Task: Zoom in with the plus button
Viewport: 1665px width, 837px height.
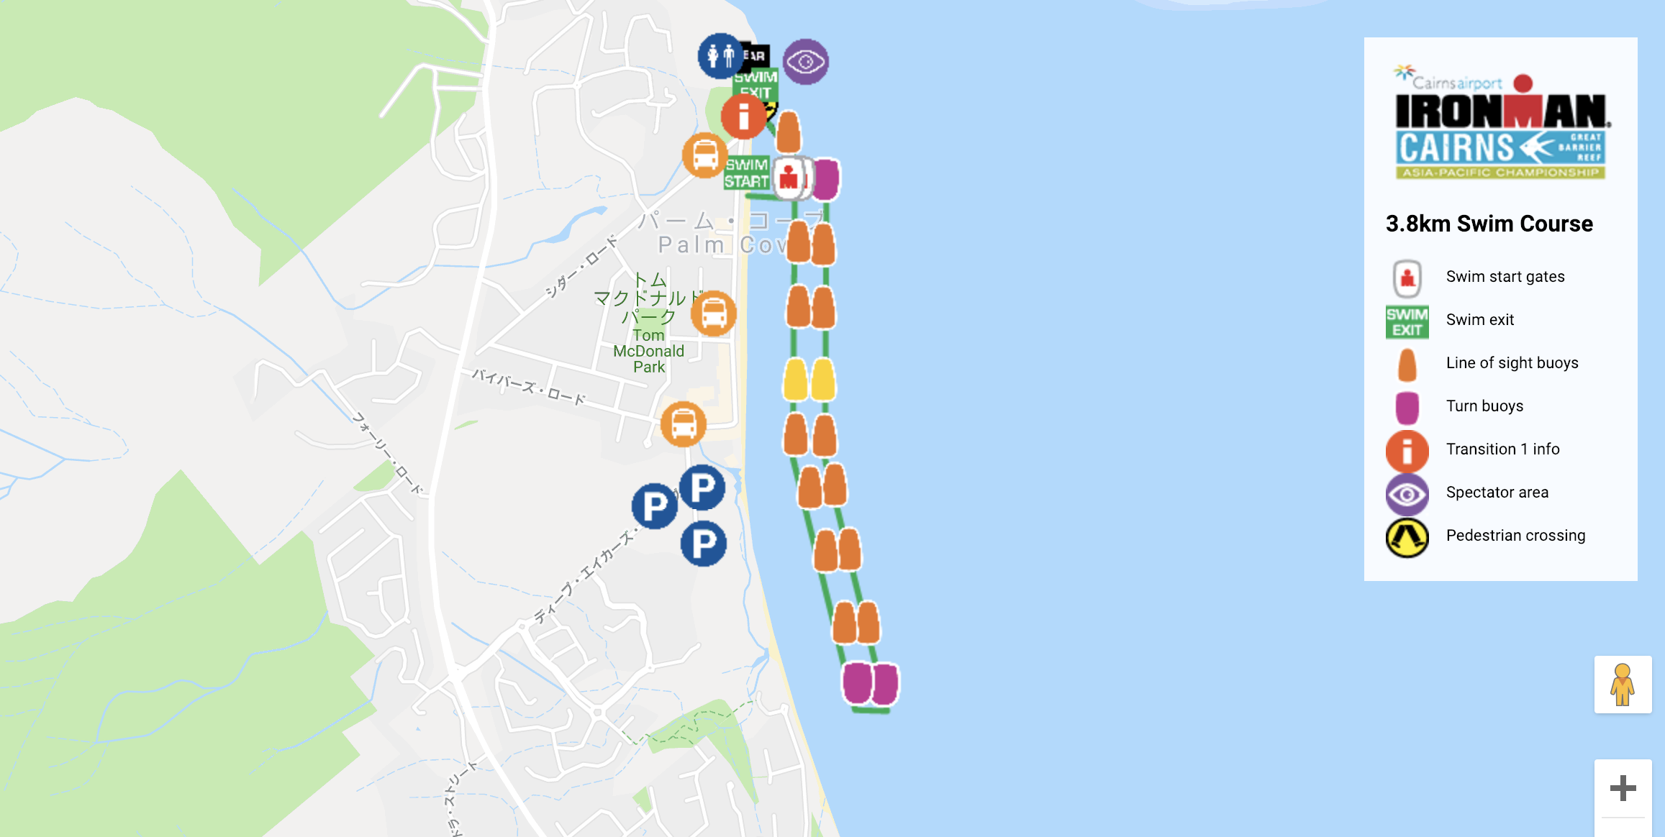Action: (x=1623, y=788)
